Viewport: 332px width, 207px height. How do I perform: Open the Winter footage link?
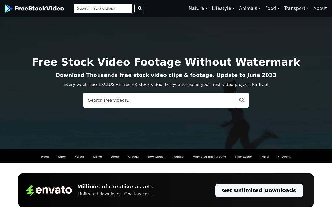[x=97, y=156]
